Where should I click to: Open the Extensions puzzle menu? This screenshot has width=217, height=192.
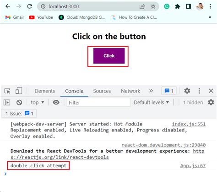pyautogui.click(x=178, y=6)
